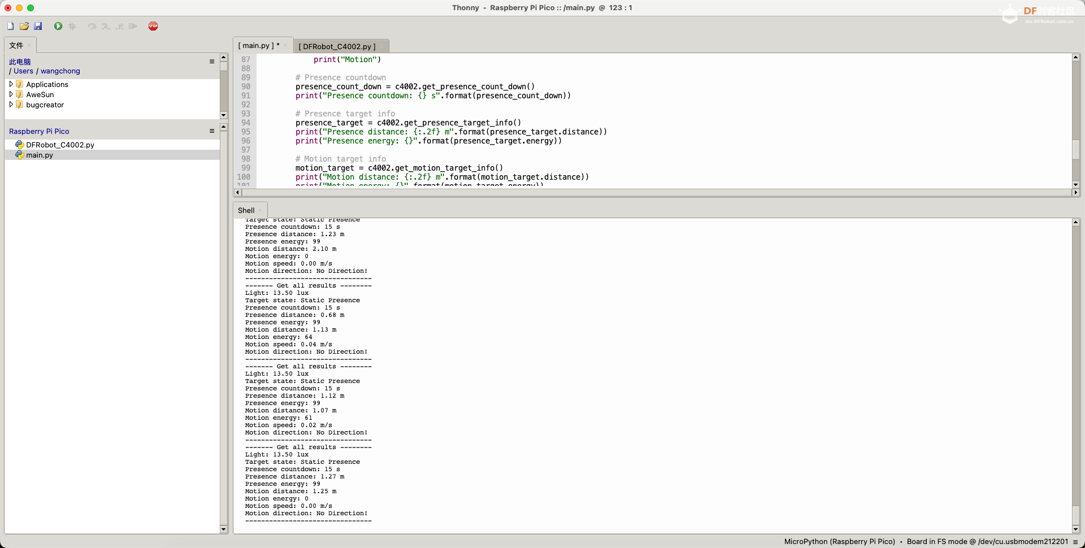Viewport: 1085px width, 548px height.
Task: Save the script with the floppy icon
Action: [38, 26]
